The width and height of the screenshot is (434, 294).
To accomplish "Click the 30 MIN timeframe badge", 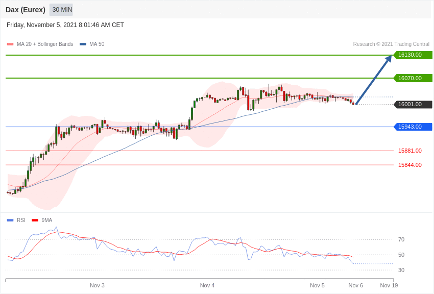I will [x=61, y=10].
